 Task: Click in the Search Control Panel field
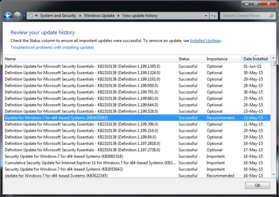coord(244,16)
